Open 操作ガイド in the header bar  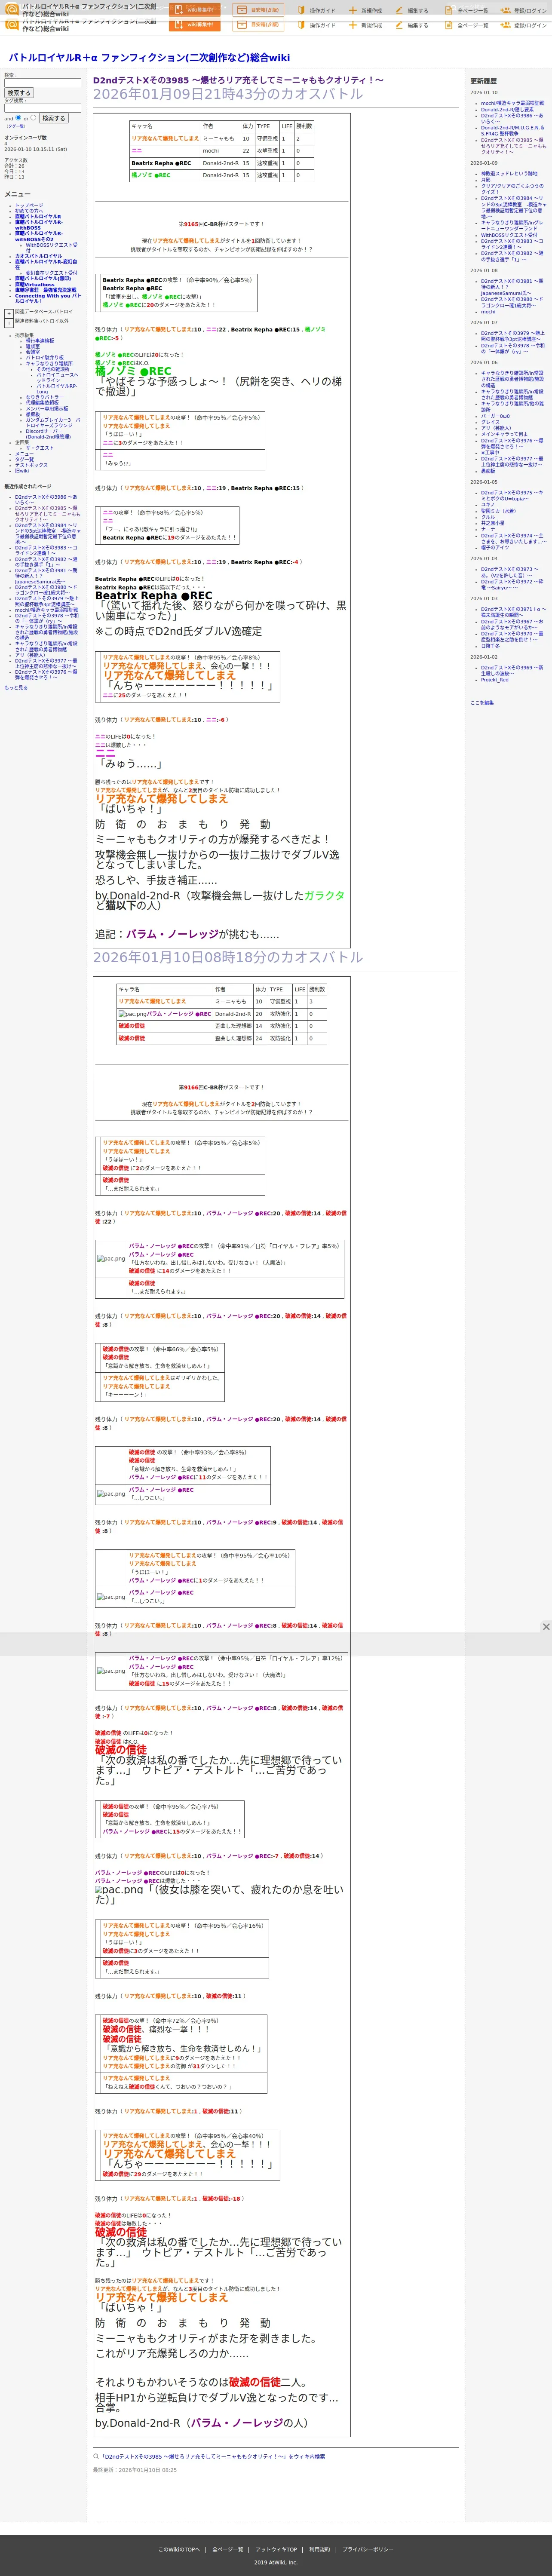pos(316,11)
